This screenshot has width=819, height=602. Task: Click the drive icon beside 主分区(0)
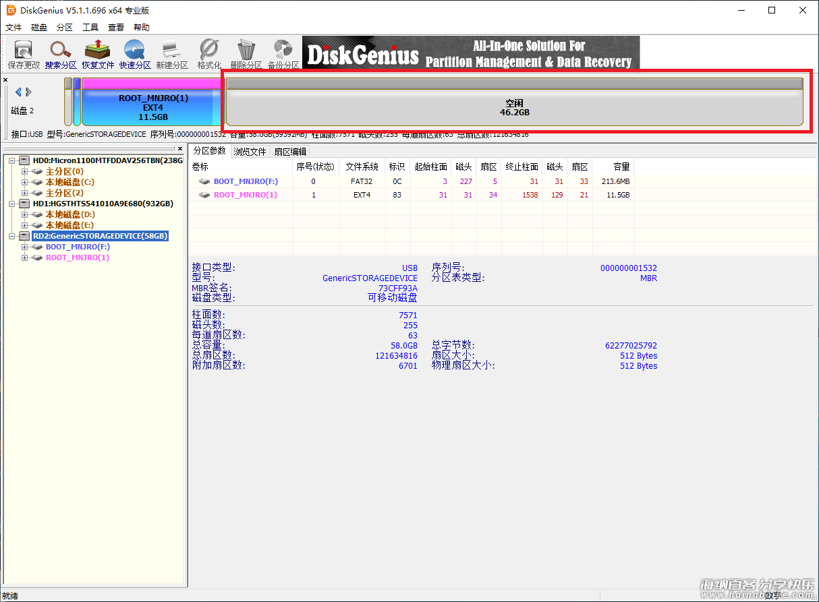tap(37, 171)
